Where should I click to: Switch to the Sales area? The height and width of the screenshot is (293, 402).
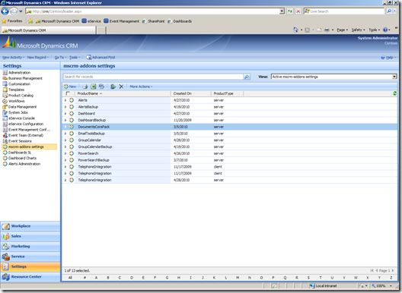(x=30, y=236)
